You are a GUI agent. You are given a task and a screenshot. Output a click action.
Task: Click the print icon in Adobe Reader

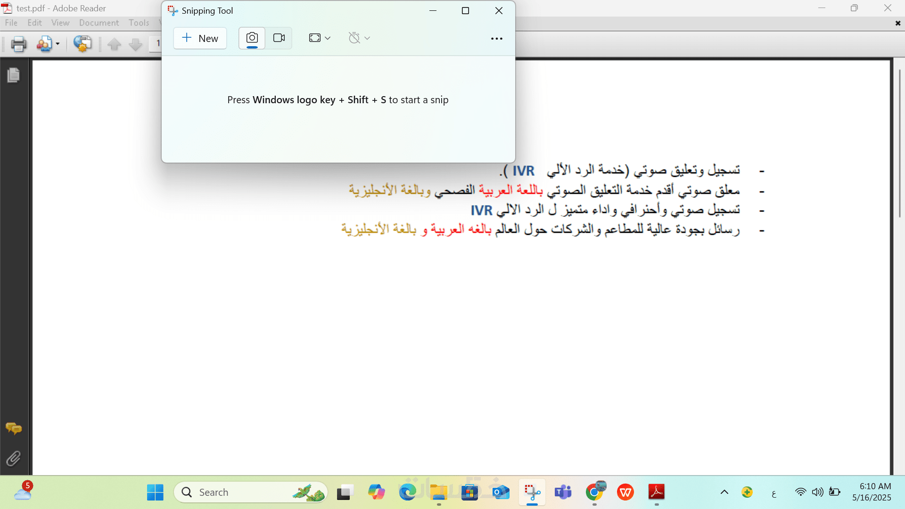(x=18, y=44)
